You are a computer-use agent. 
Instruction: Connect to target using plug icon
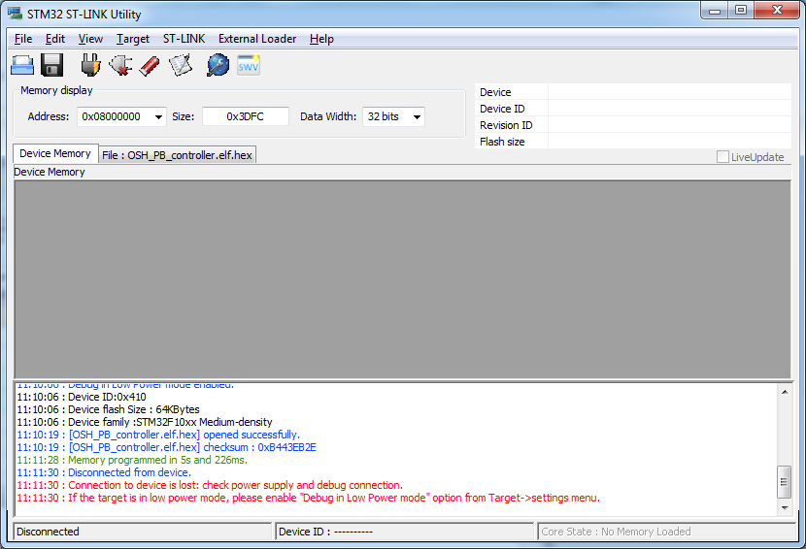point(90,65)
